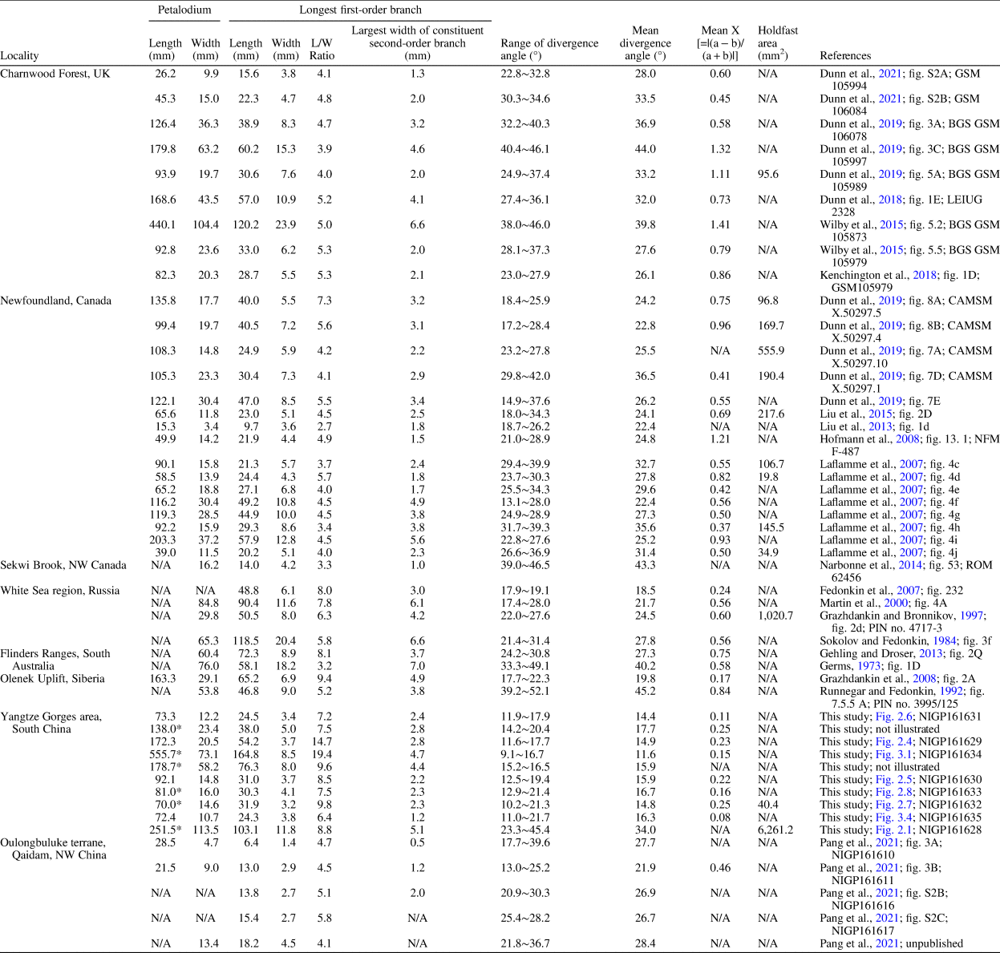Open the Fig. 3.4 link for NIGP161635
This screenshot has height=953, width=1000.
[891, 817]
